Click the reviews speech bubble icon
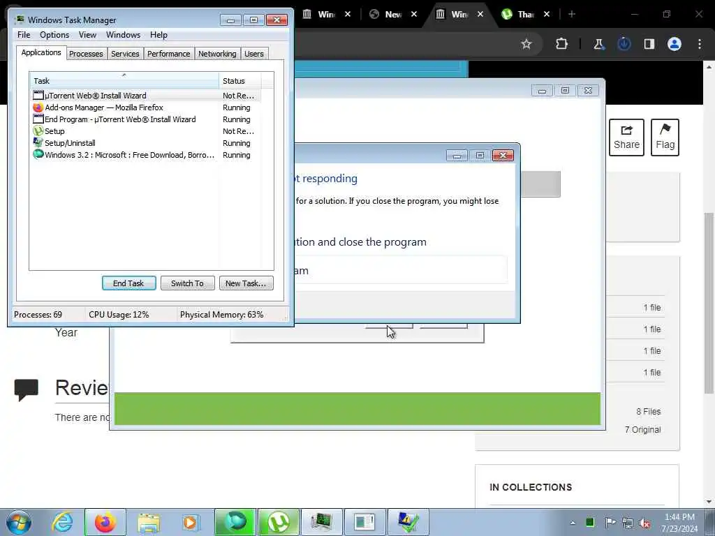The height and width of the screenshot is (536, 715). pyautogui.click(x=26, y=389)
